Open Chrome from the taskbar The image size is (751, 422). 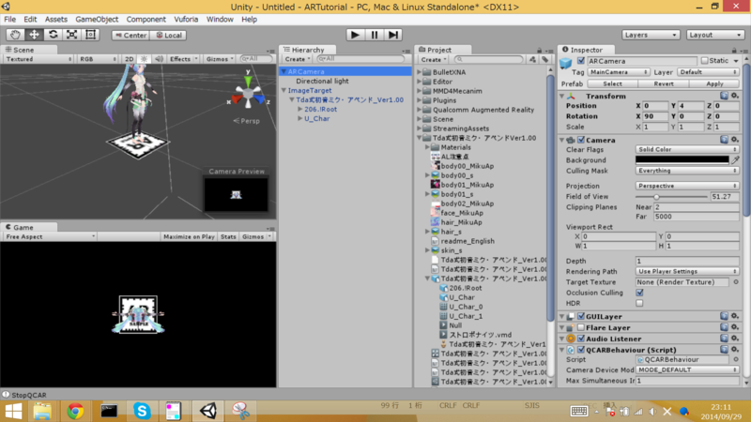(75, 411)
